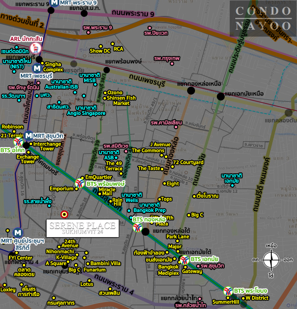Click the EmQuartier label
This screenshot has height=309, width=297.
[99, 177]
